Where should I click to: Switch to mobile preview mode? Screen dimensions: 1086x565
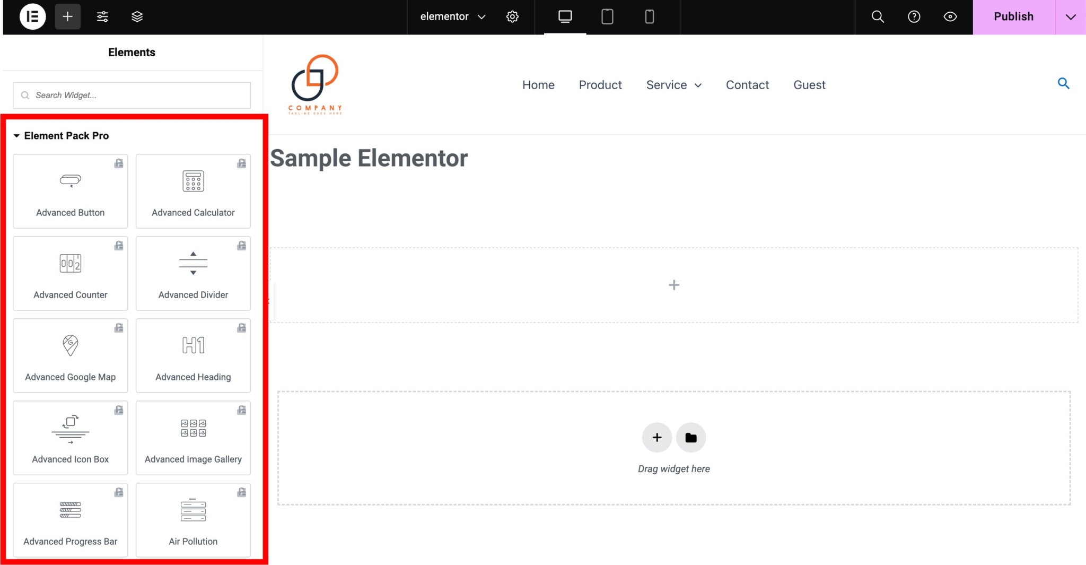point(650,16)
